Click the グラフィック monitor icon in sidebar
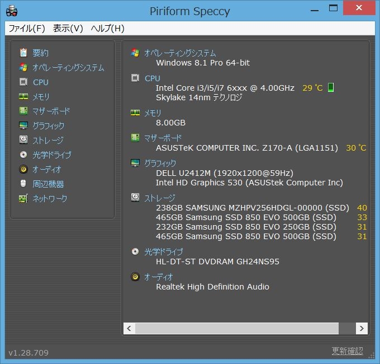380x364 pixels. pyautogui.click(x=23, y=125)
